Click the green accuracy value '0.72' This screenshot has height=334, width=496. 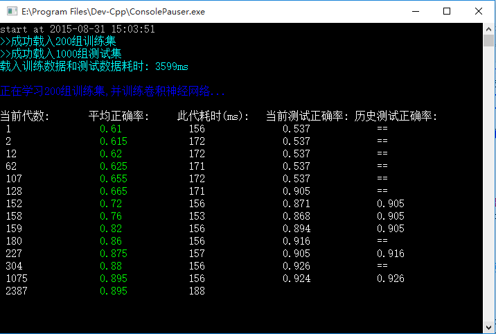[x=111, y=203]
